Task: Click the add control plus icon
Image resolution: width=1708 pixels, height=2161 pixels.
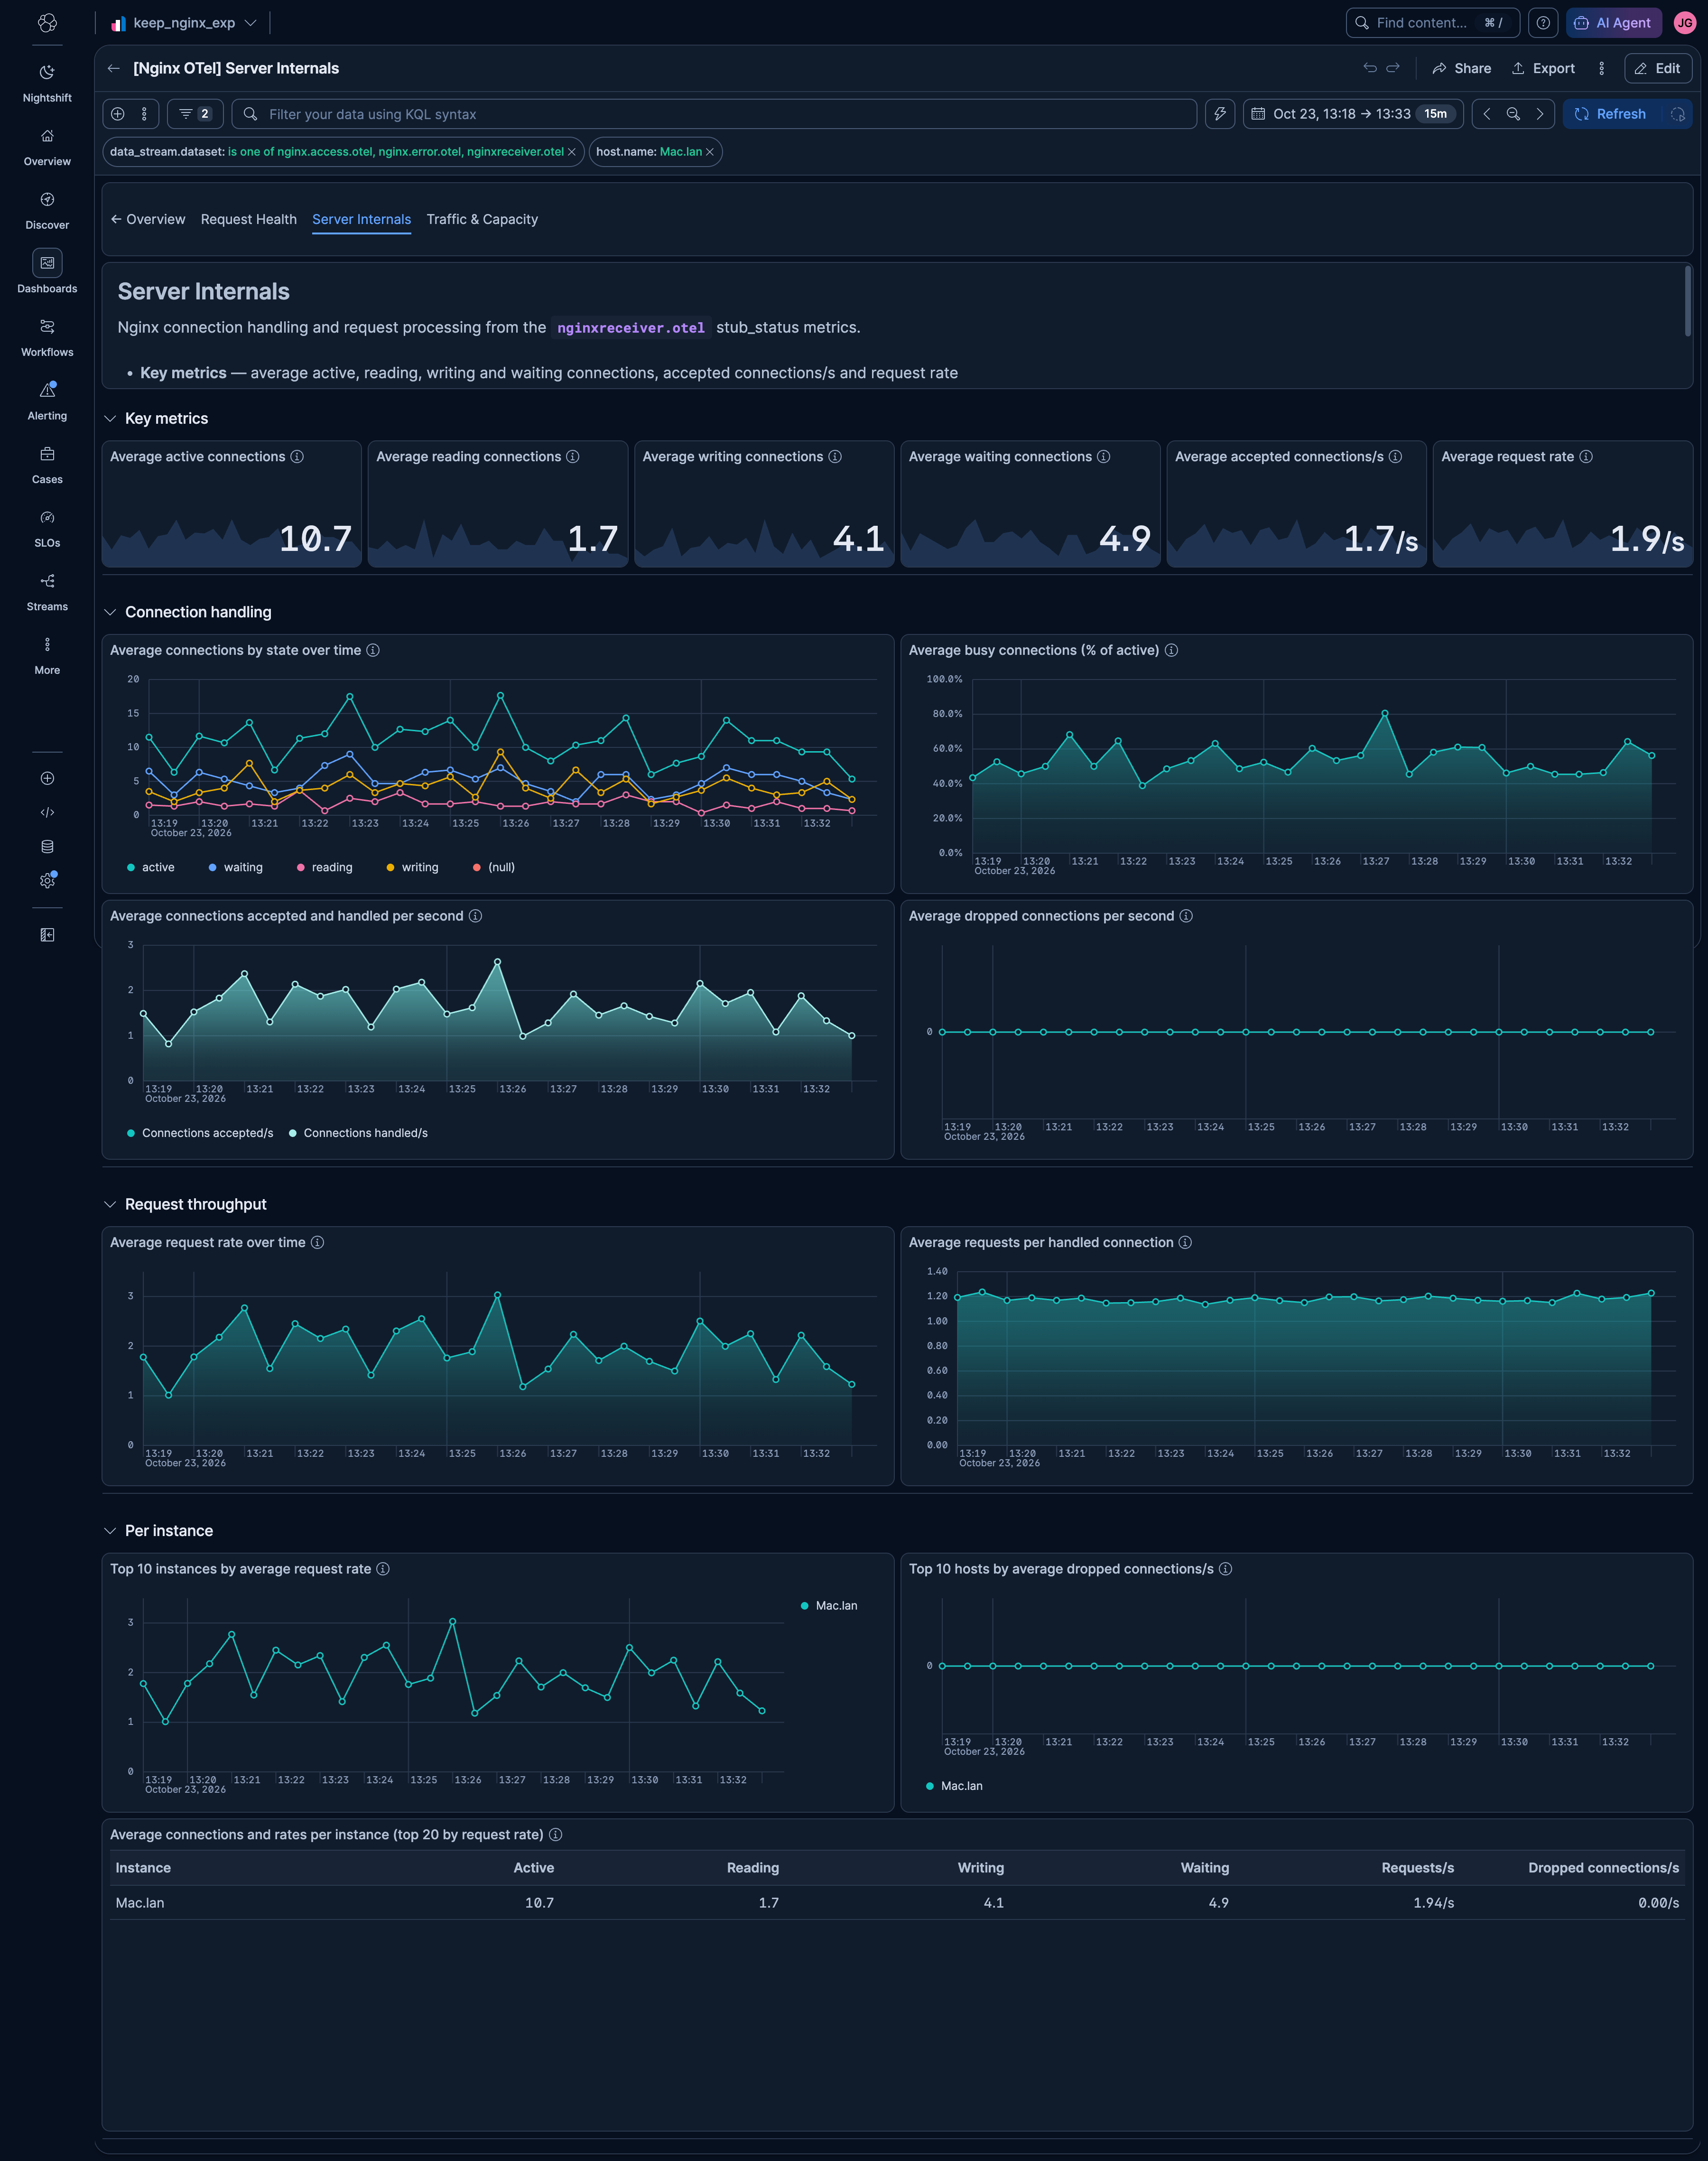Action: [118, 114]
